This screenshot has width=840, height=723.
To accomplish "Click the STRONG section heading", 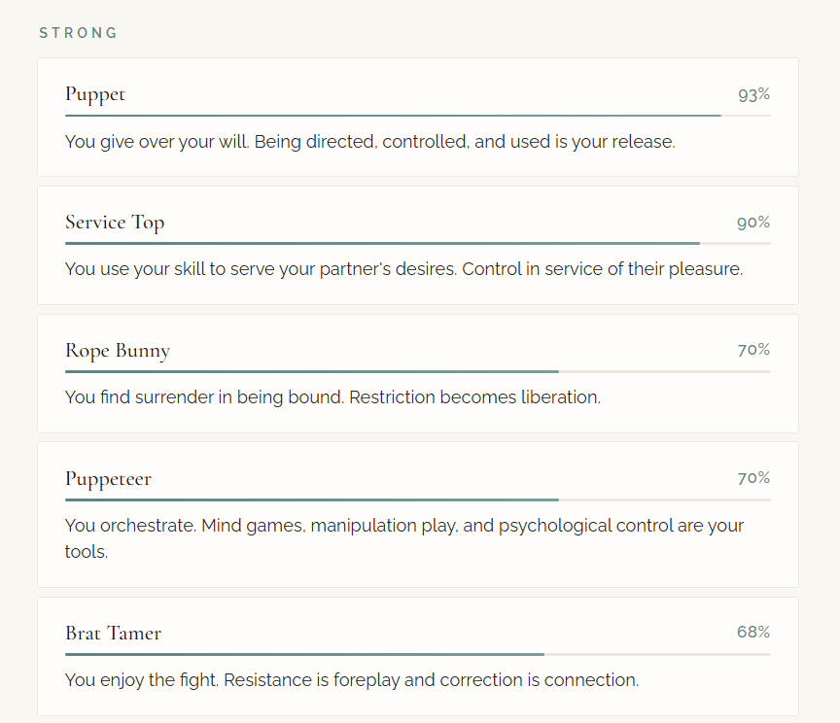I will [78, 33].
